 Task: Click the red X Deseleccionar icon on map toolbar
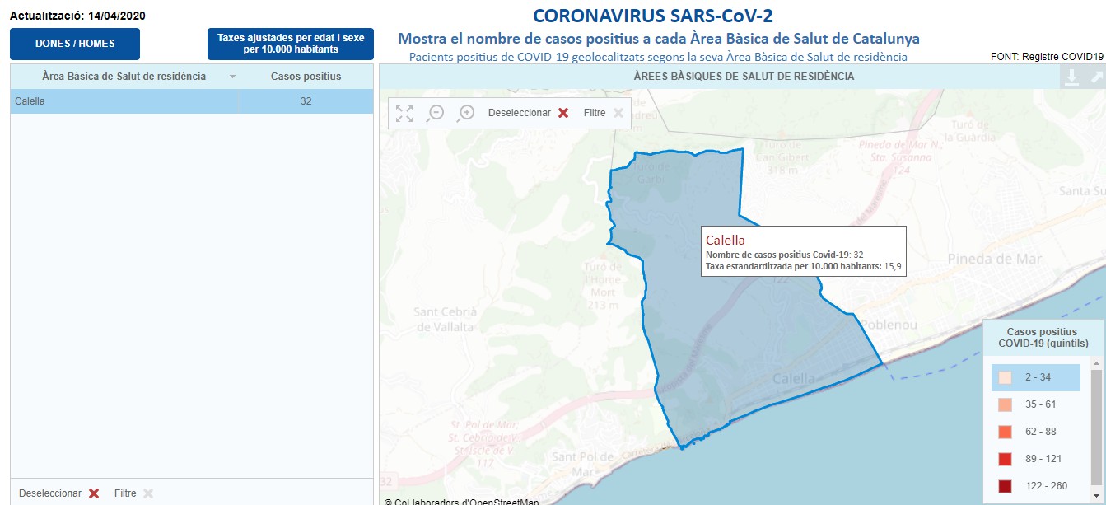(563, 113)
